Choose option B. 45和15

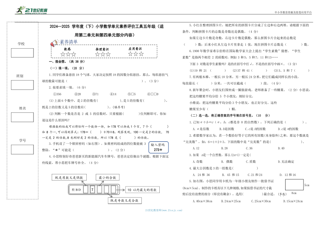click(x=230, y=175)
